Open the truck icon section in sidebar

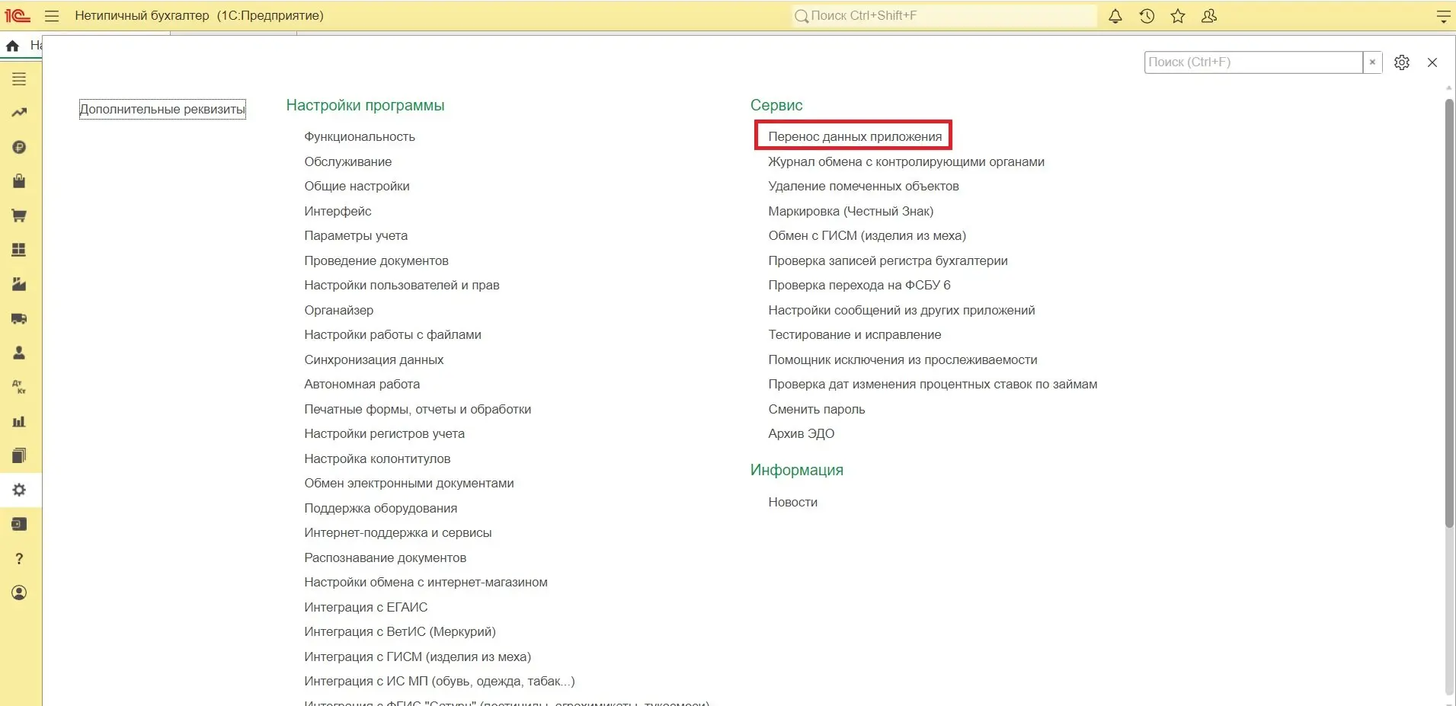point(19,318)
